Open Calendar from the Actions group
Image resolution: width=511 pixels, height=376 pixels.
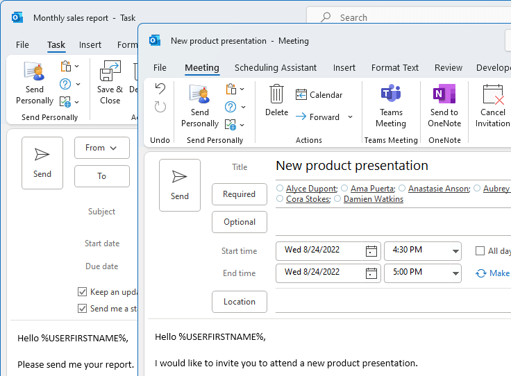click(319, 95)
